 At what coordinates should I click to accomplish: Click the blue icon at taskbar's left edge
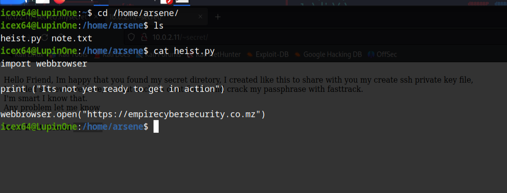[12, 2]
